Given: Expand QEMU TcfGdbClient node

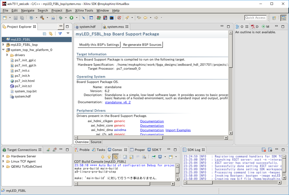Looking at the screenshot, I should [3, 166].
